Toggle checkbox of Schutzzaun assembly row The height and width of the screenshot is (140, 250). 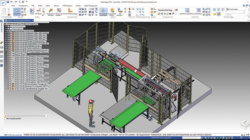coord(8,86)
